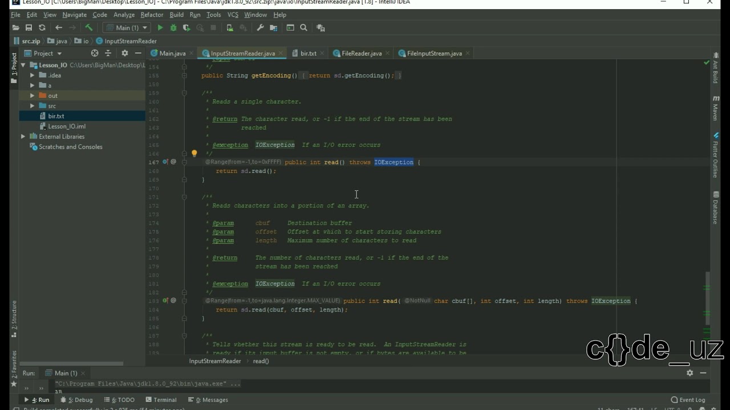Hide the Run panel with minus

point(703,373)
